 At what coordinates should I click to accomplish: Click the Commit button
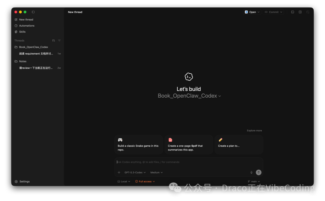tap(273, 12)
